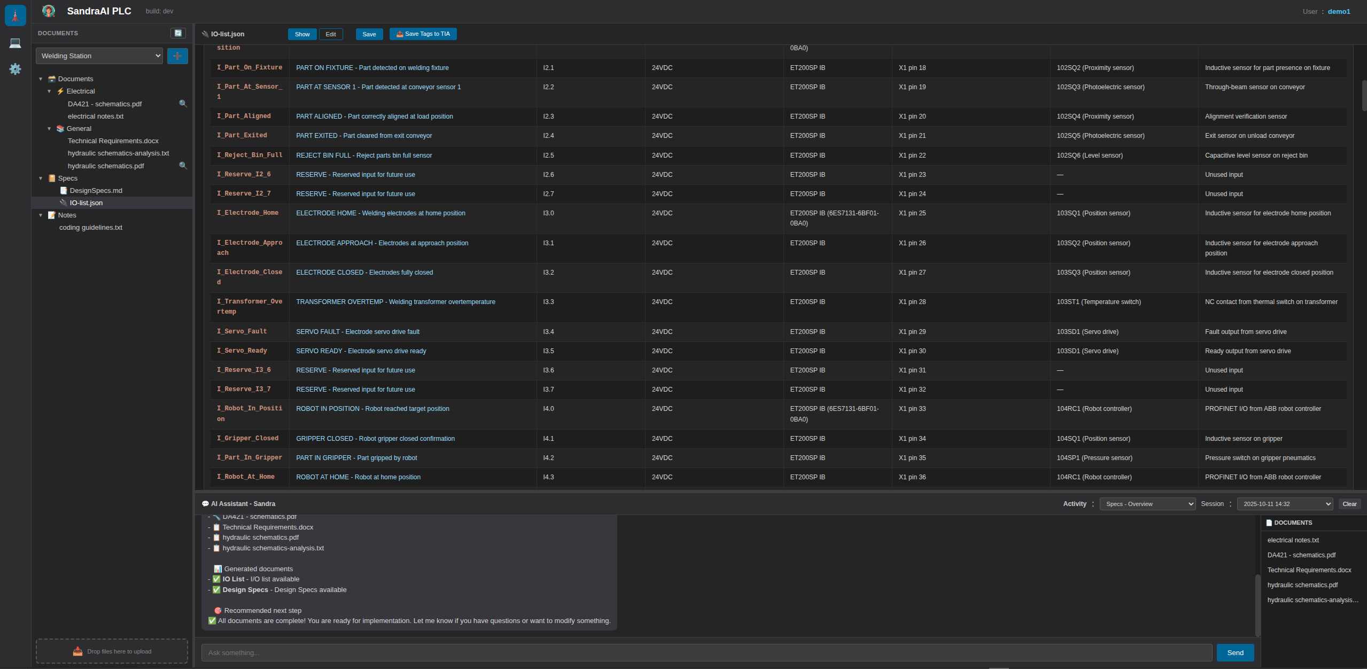The image size is (1367, 669).
Task: Click the Save Tags to TIA button
Action: click(423, 34)
